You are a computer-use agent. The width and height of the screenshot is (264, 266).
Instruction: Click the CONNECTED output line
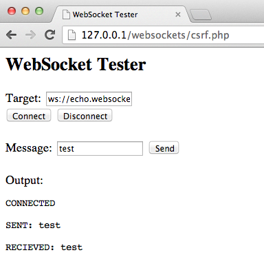tap(30, 203)
